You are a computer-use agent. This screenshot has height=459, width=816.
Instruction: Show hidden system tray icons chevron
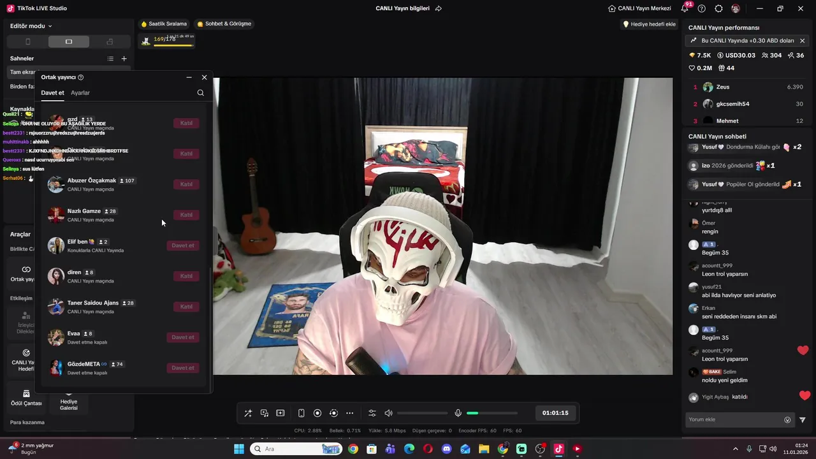tap(735, 449)
